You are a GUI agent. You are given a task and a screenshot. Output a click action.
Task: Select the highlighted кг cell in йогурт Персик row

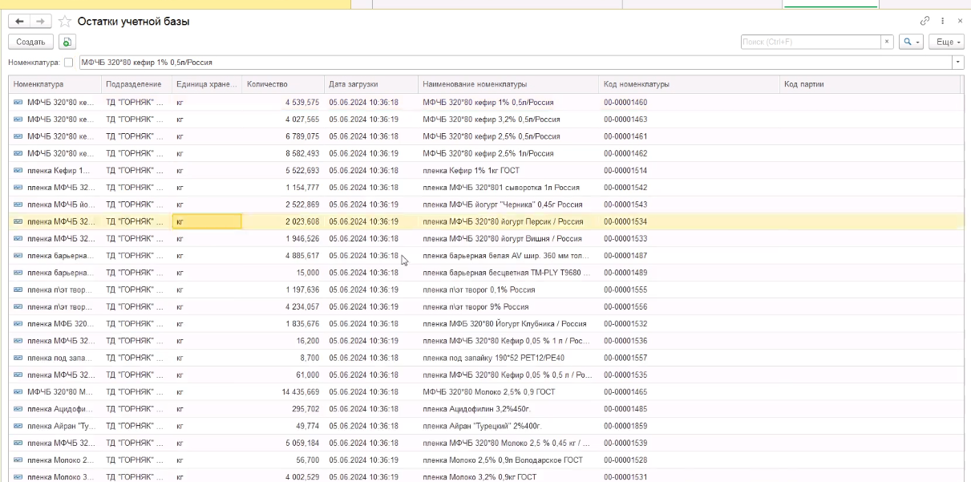click(x=207, y=221)
